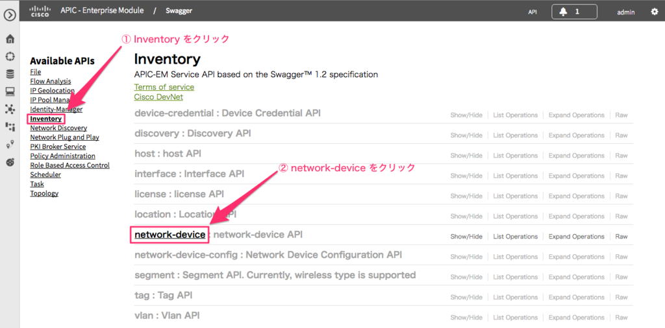Image resolution: width=665 pixels, height=328 pixels.
Task: Open the computer host icon in sidebar
Action: 10,91
